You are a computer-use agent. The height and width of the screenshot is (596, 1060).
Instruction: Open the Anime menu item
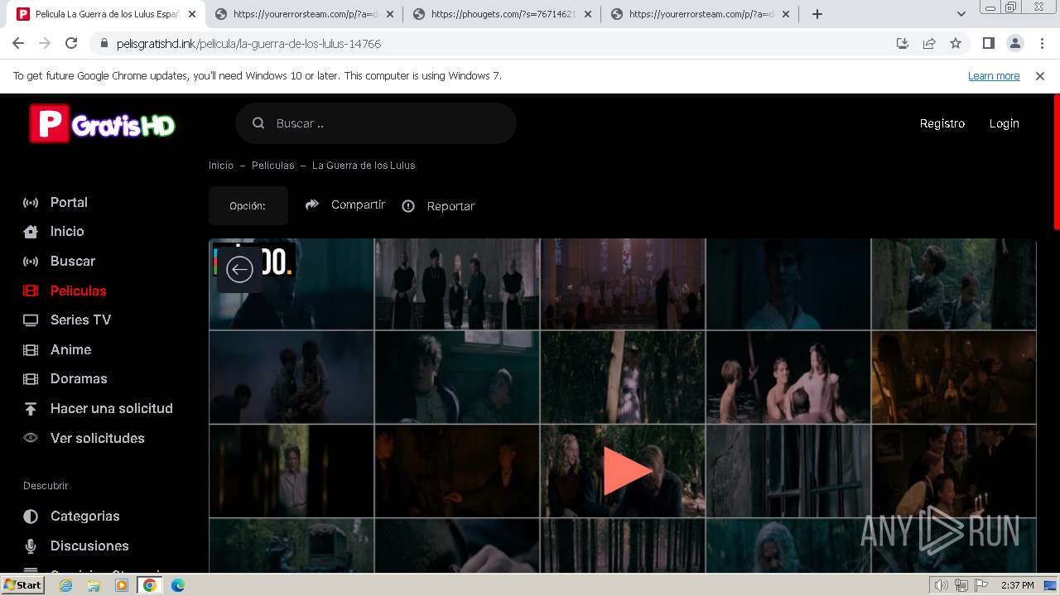70,350
